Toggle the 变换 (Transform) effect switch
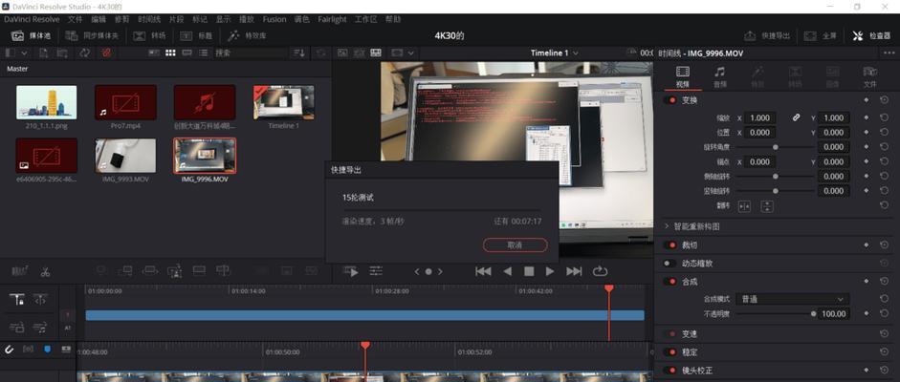900x382 pixels. tap(670, 100)
